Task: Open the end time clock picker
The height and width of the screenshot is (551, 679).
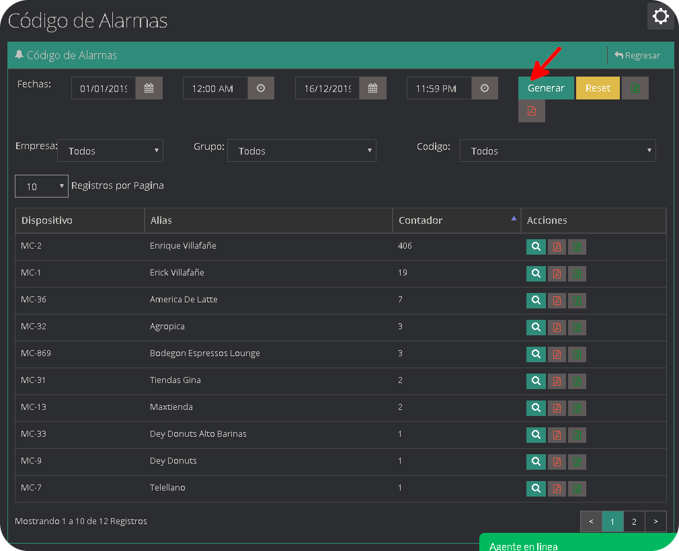Action: tap(485, 87)
